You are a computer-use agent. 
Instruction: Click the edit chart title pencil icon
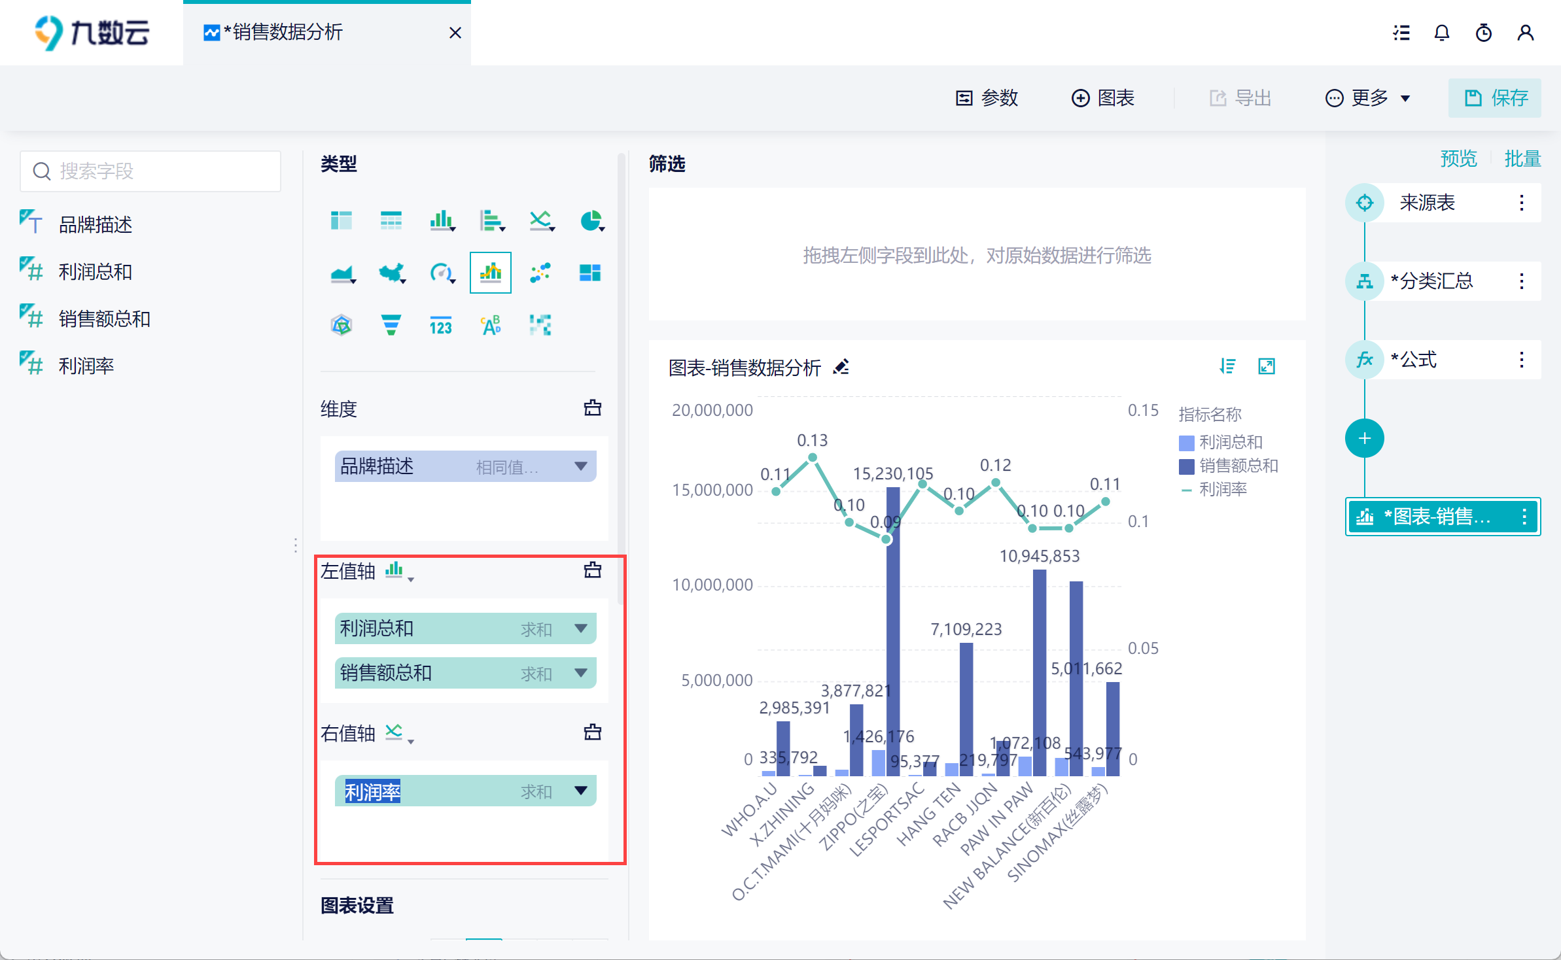click(841, 368)
